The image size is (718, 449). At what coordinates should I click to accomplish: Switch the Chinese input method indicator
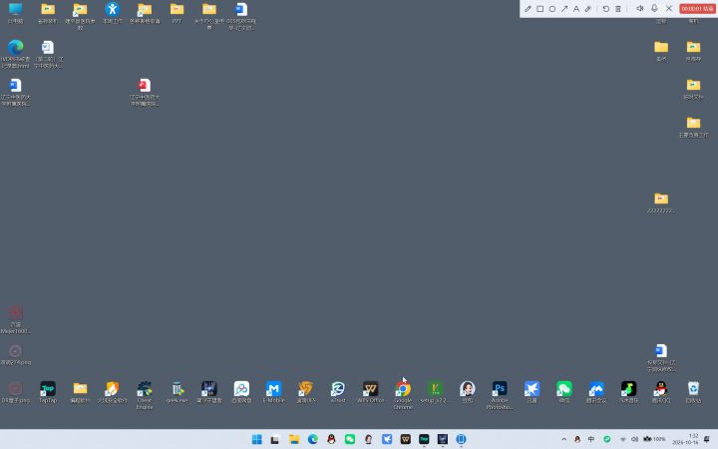pos(591,439)
